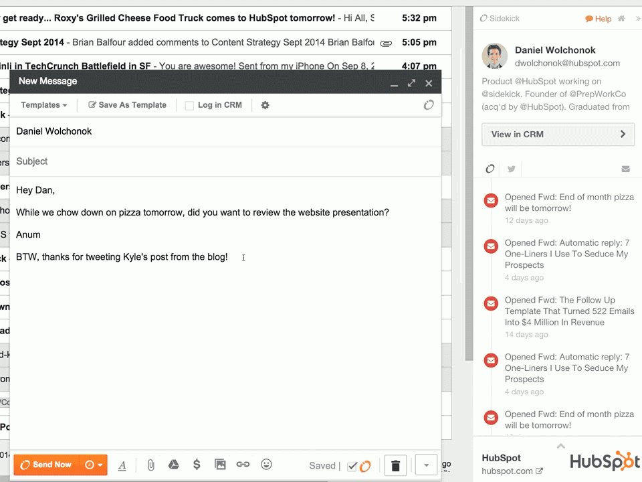Click the Sidekick home icon
Screen dimensions: 642x482
tap(621, 19)
